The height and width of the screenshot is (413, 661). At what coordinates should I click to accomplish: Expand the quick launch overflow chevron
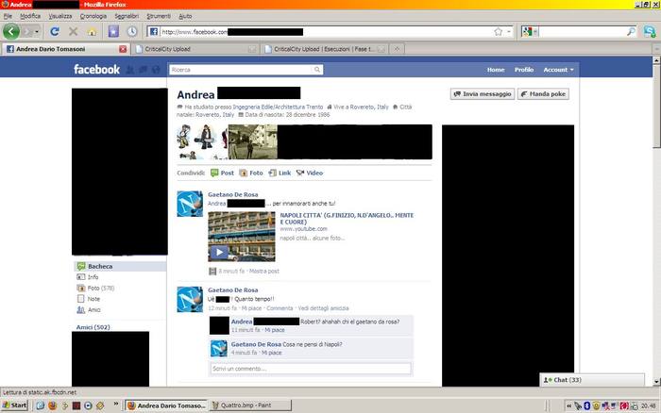pyautogui.click(x=116, y=405)
